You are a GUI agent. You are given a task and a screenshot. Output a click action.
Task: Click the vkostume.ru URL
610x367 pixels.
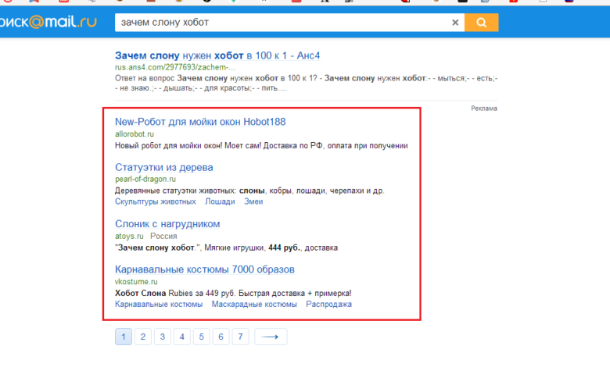tap(136, 282)
